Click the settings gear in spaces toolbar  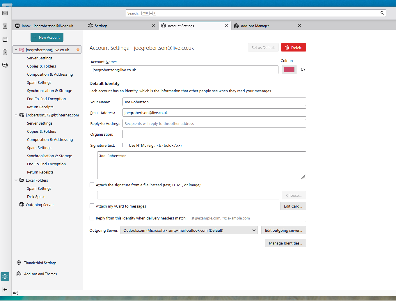[x=5, y=277]
